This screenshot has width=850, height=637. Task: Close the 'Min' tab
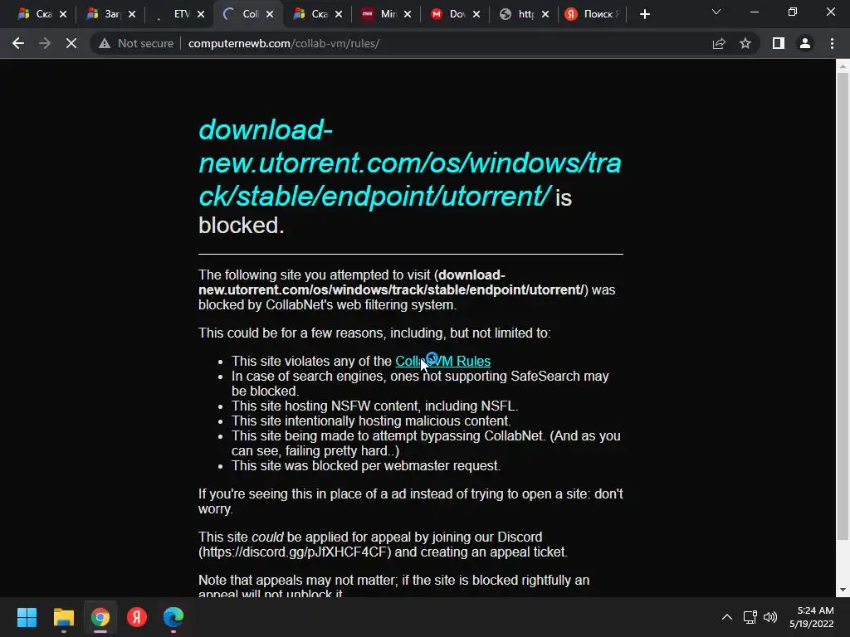pos(408,15)
